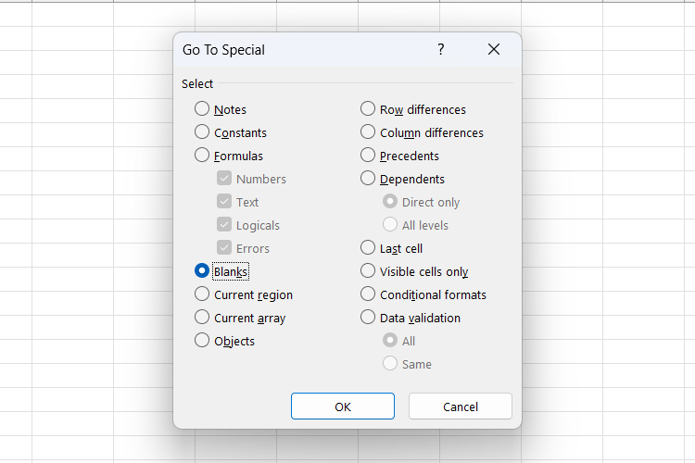Pick the Precedents option
695x463 pixels.
point(368,156)
